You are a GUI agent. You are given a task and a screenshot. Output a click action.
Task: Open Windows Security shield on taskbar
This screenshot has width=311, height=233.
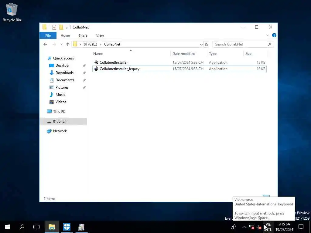click(x=67, y=227)
